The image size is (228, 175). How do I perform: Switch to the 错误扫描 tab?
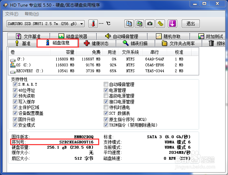point(135,43)
